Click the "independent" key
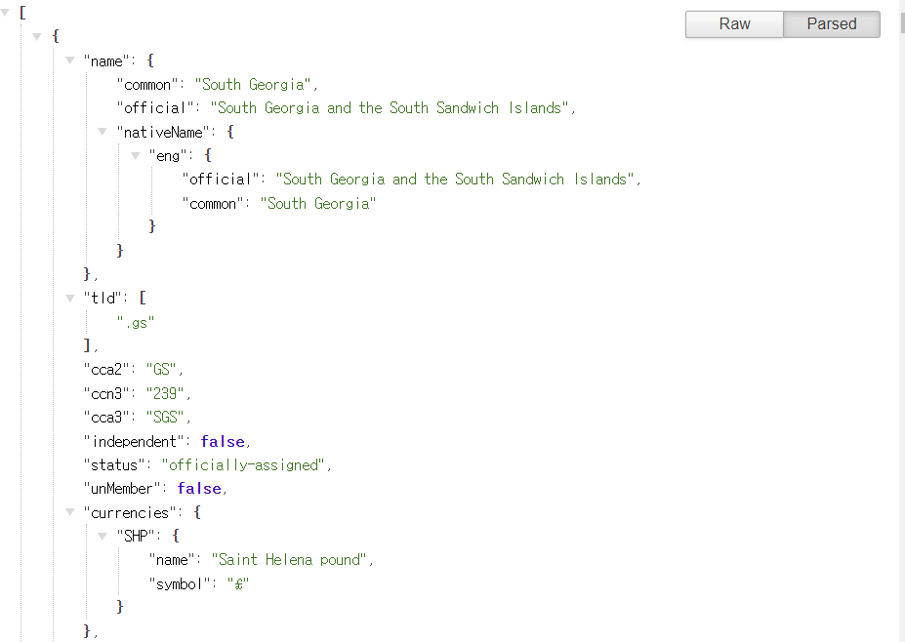This screenshot has width=905, height=642. pyautogui.click(x=134, y=441)
